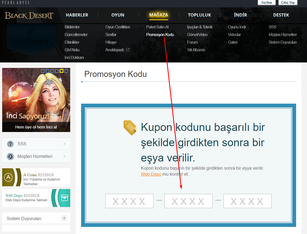Click the yellow coupon tag icon
This screenshot has height=234, width=307.
click(130, 128)
